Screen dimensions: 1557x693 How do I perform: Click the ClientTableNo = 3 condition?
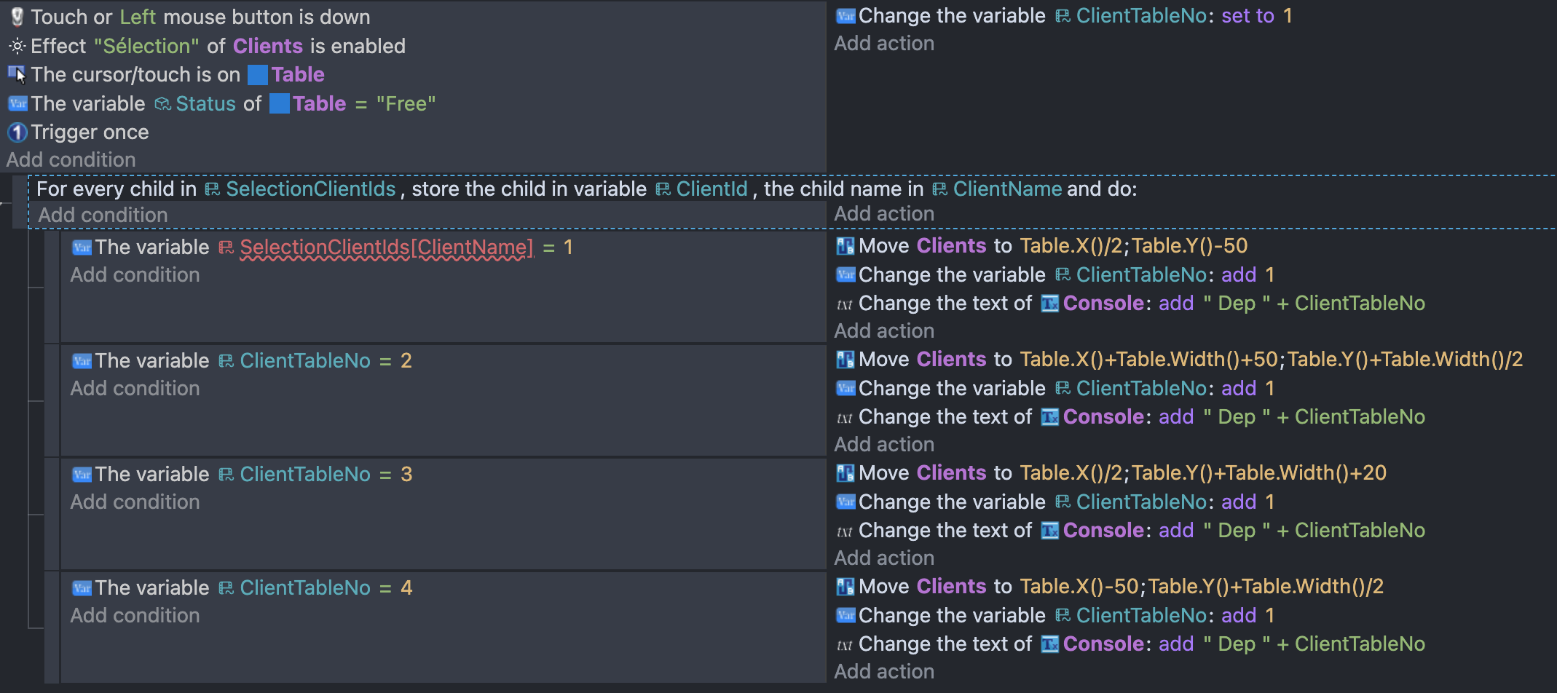pos(243,474)
